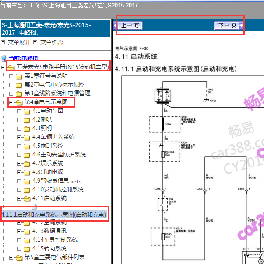
Task: Expand 第2章电气中心标示视图 using its plus box
Action: point(11,85)
